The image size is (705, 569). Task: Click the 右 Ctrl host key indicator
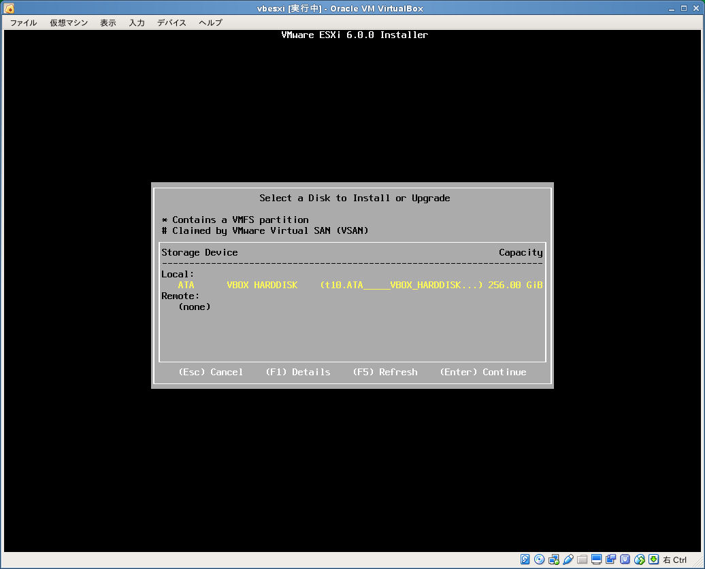tap(675, 559)
